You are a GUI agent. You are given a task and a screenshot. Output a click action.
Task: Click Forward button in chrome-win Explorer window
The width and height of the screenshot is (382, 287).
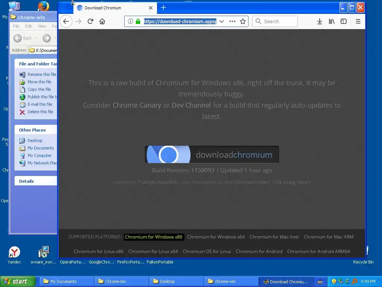coord(47,38)
